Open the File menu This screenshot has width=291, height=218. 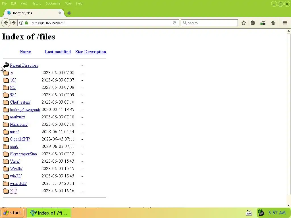[x=4, y=3]
